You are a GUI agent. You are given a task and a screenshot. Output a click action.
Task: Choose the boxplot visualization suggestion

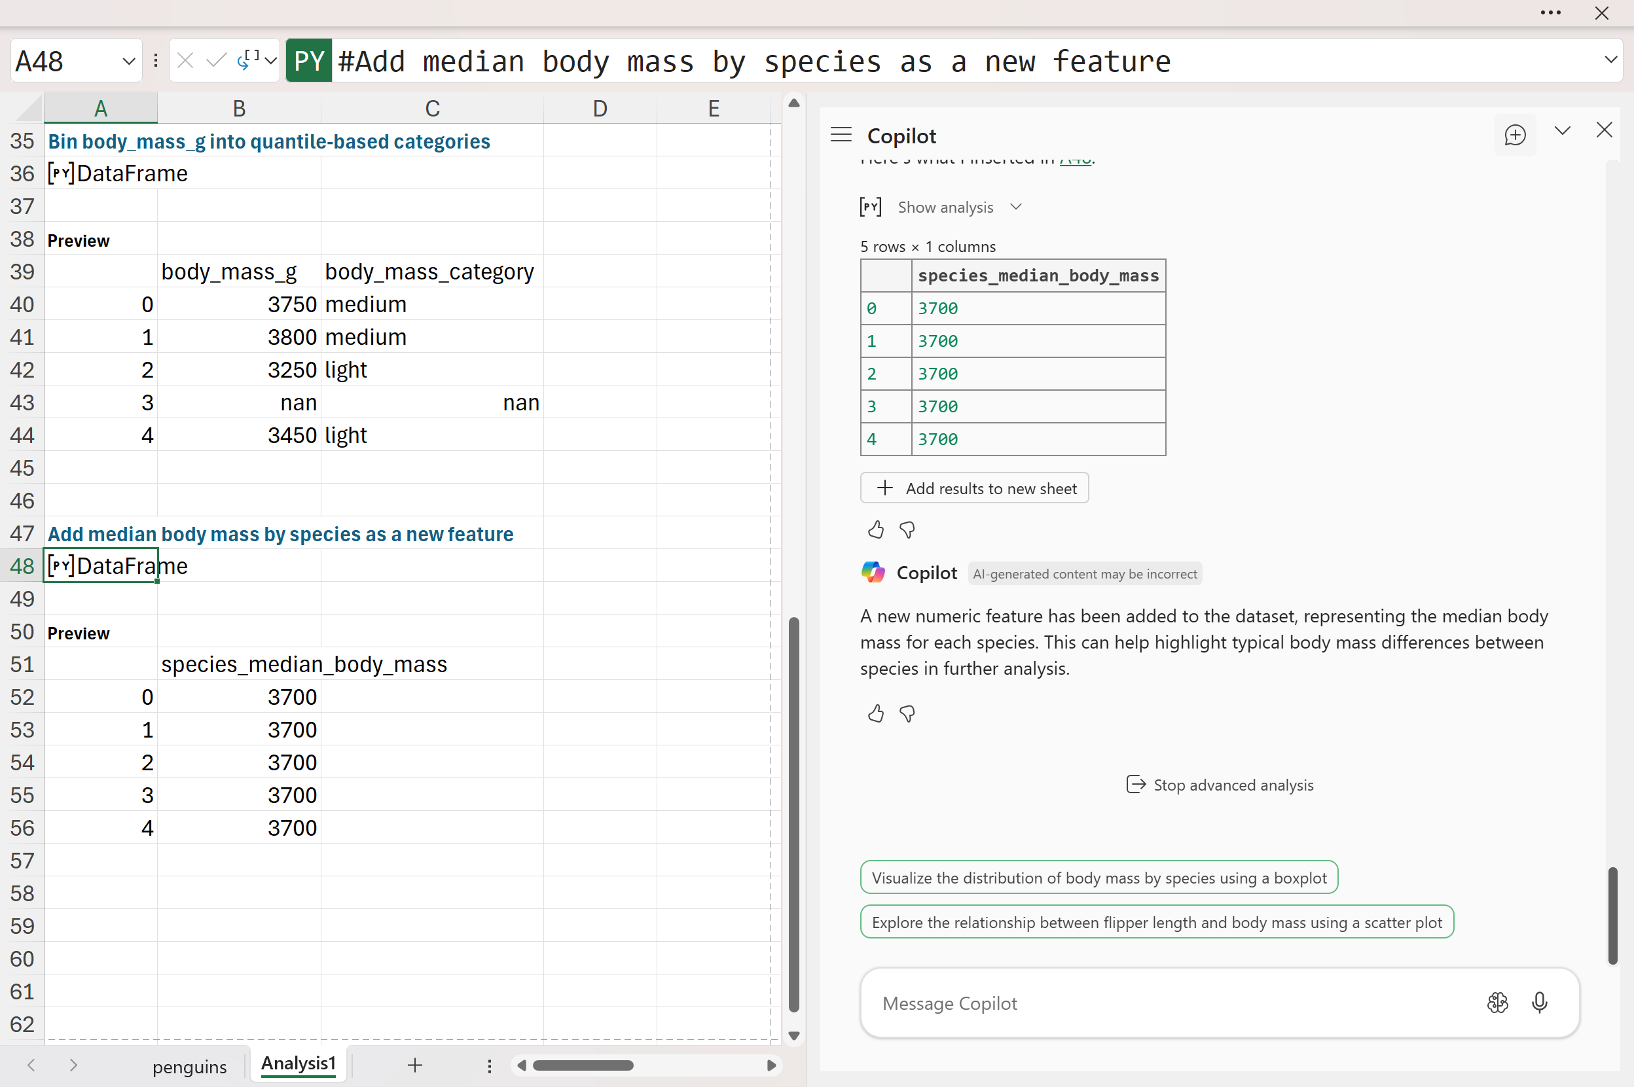coord(1098,878)
